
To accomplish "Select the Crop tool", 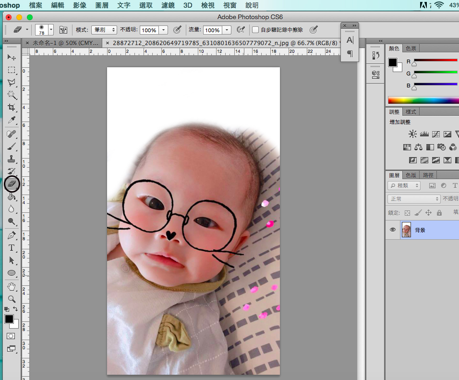I will 12,108.
